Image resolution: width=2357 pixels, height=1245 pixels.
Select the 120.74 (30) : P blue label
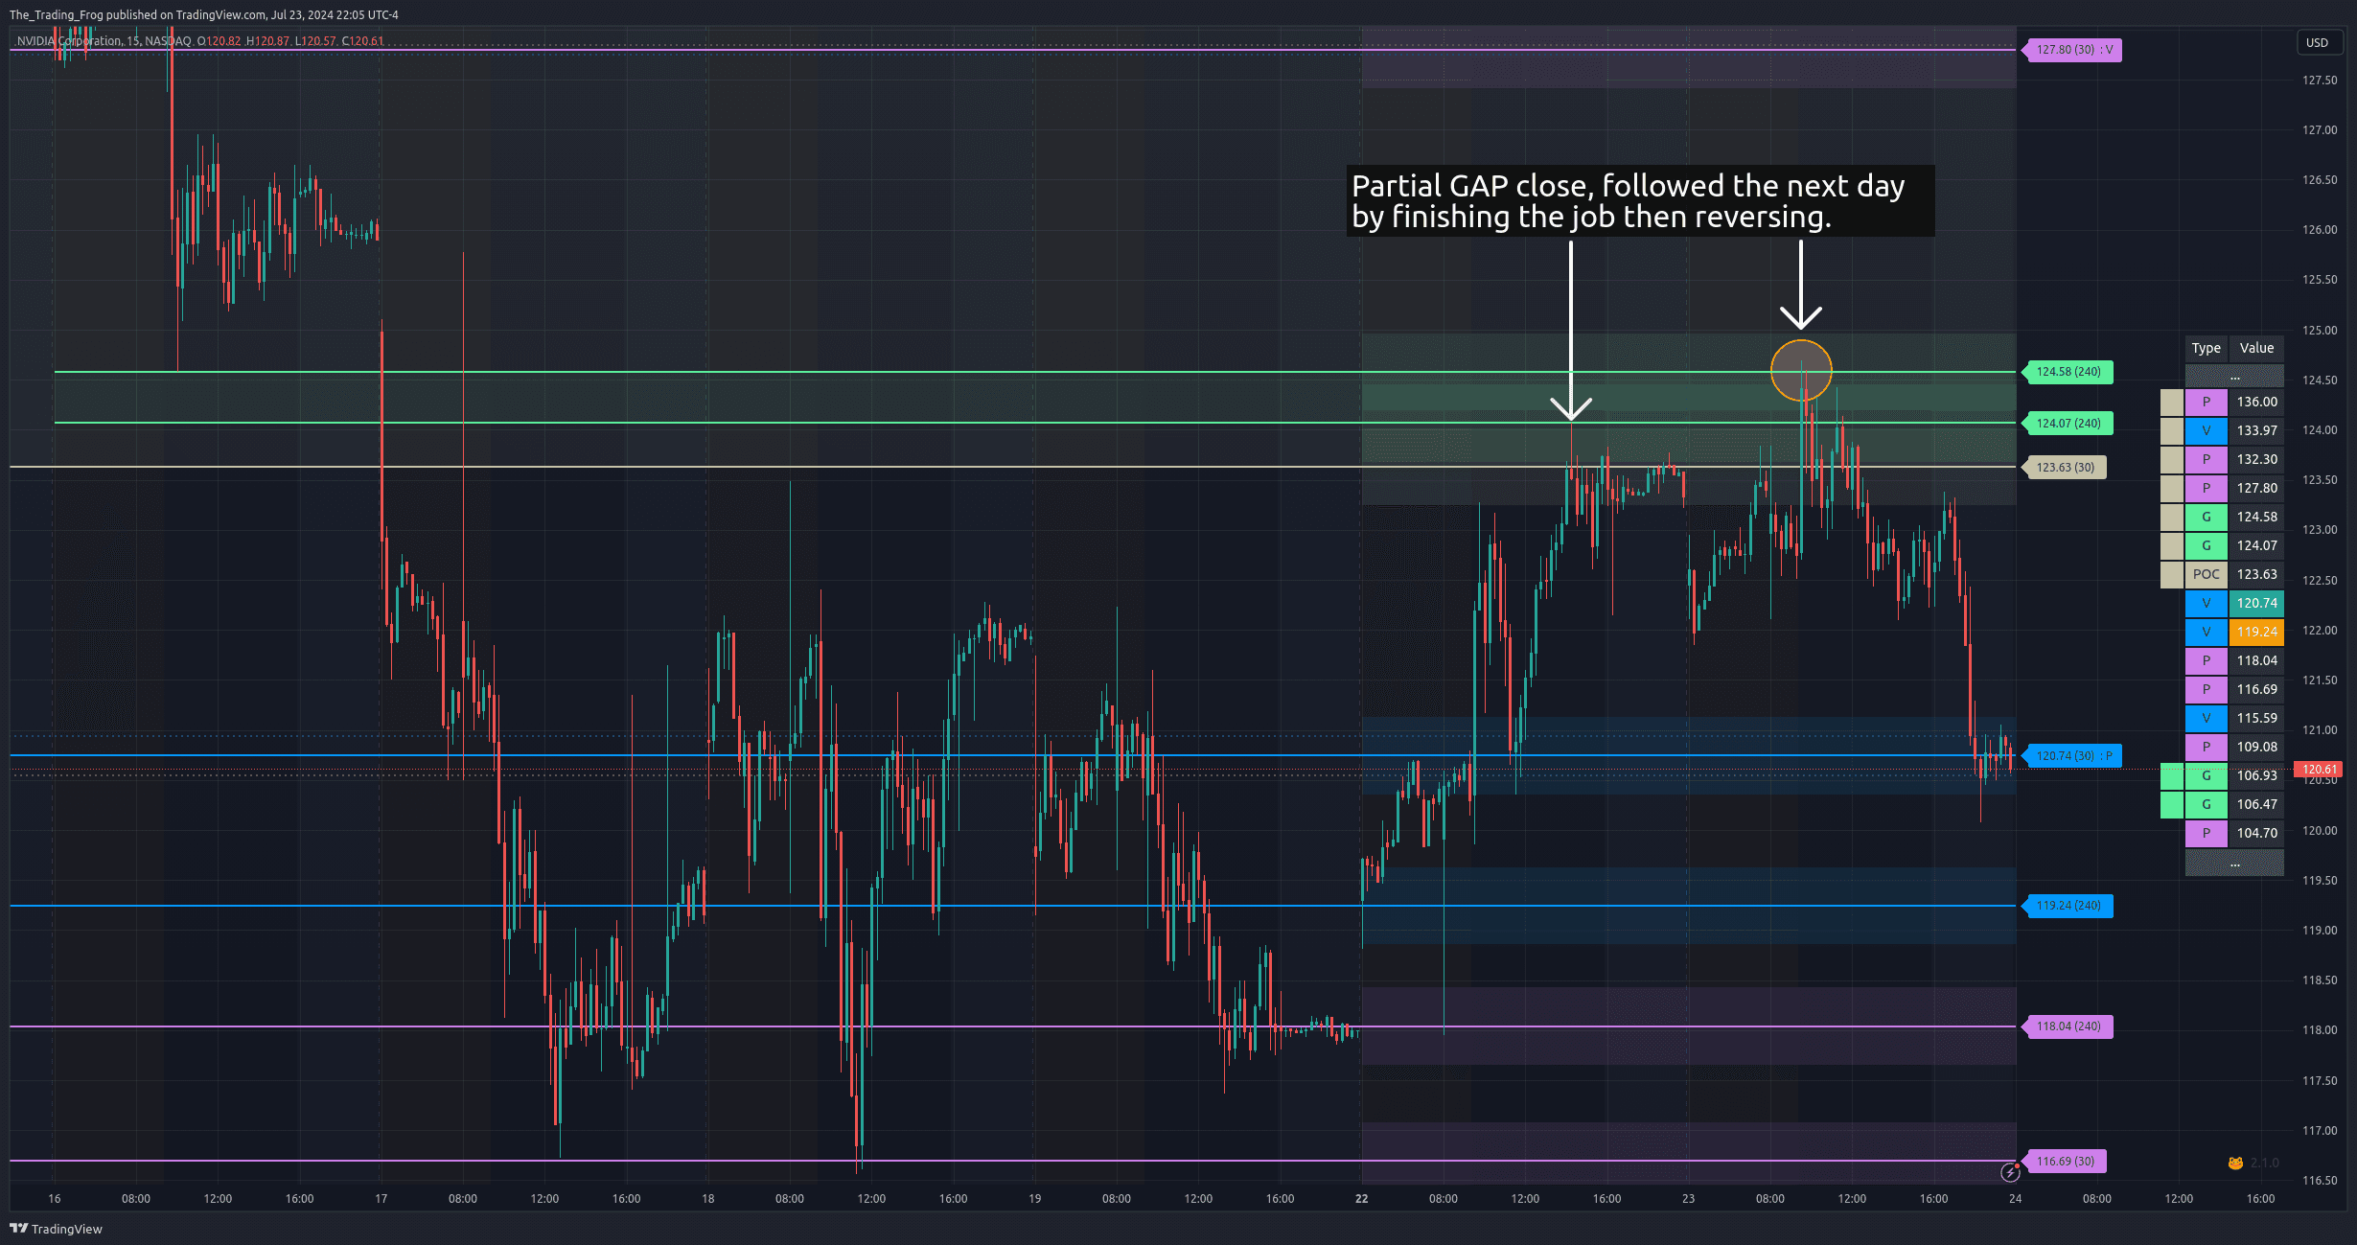pos(2071,756)
